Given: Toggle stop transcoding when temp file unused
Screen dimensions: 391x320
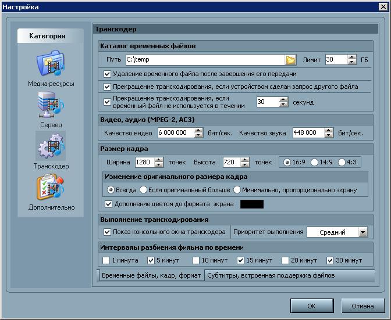Looking at the screenshot, I should tap(107, 102).
